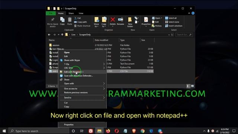Open the File tab
Screen dimensions: 238x134
click(x=51, y=13)
